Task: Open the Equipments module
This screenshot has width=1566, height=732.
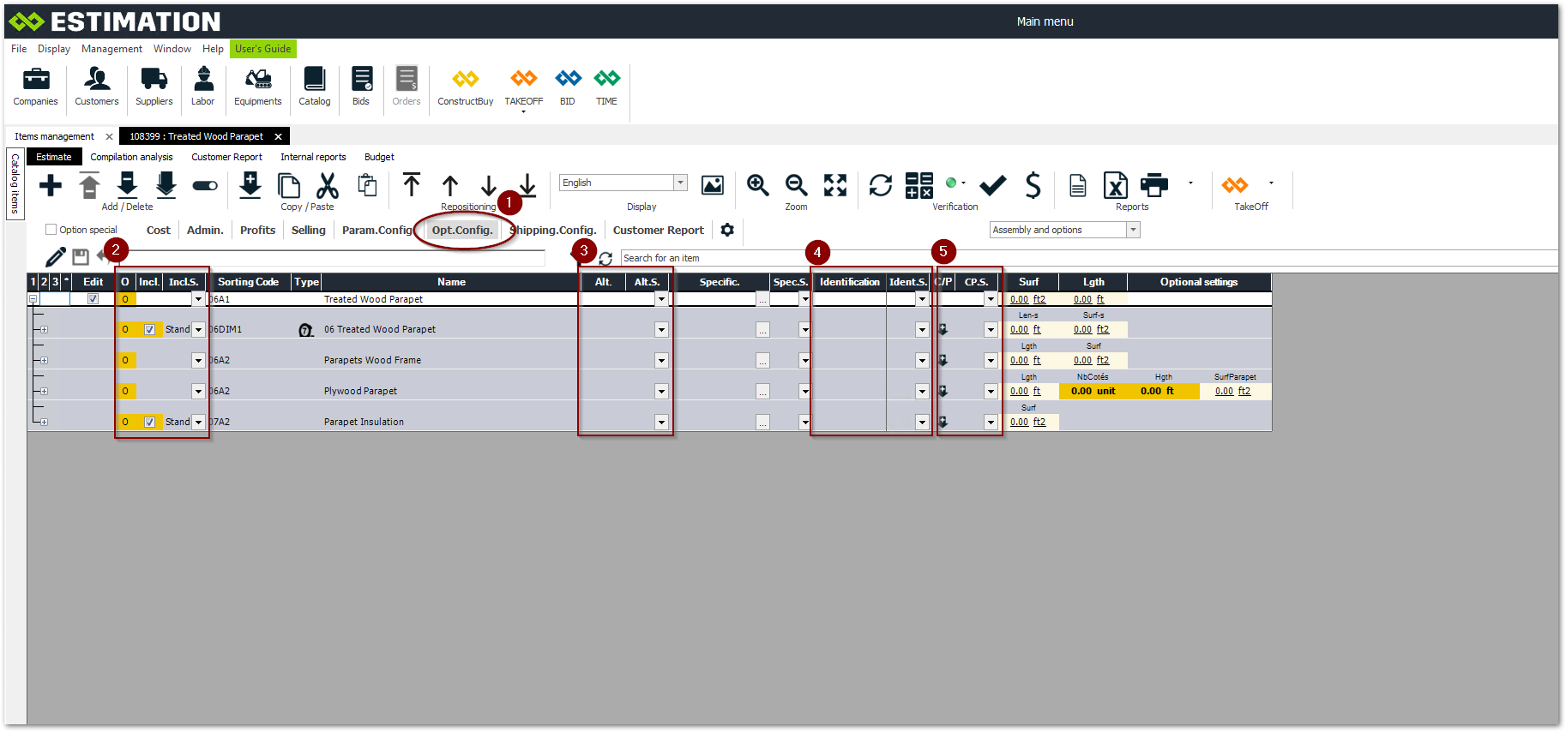Action: click(257, 80)
